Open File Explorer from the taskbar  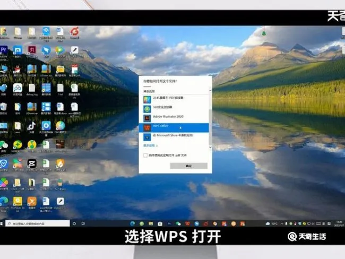coord(151,223)
